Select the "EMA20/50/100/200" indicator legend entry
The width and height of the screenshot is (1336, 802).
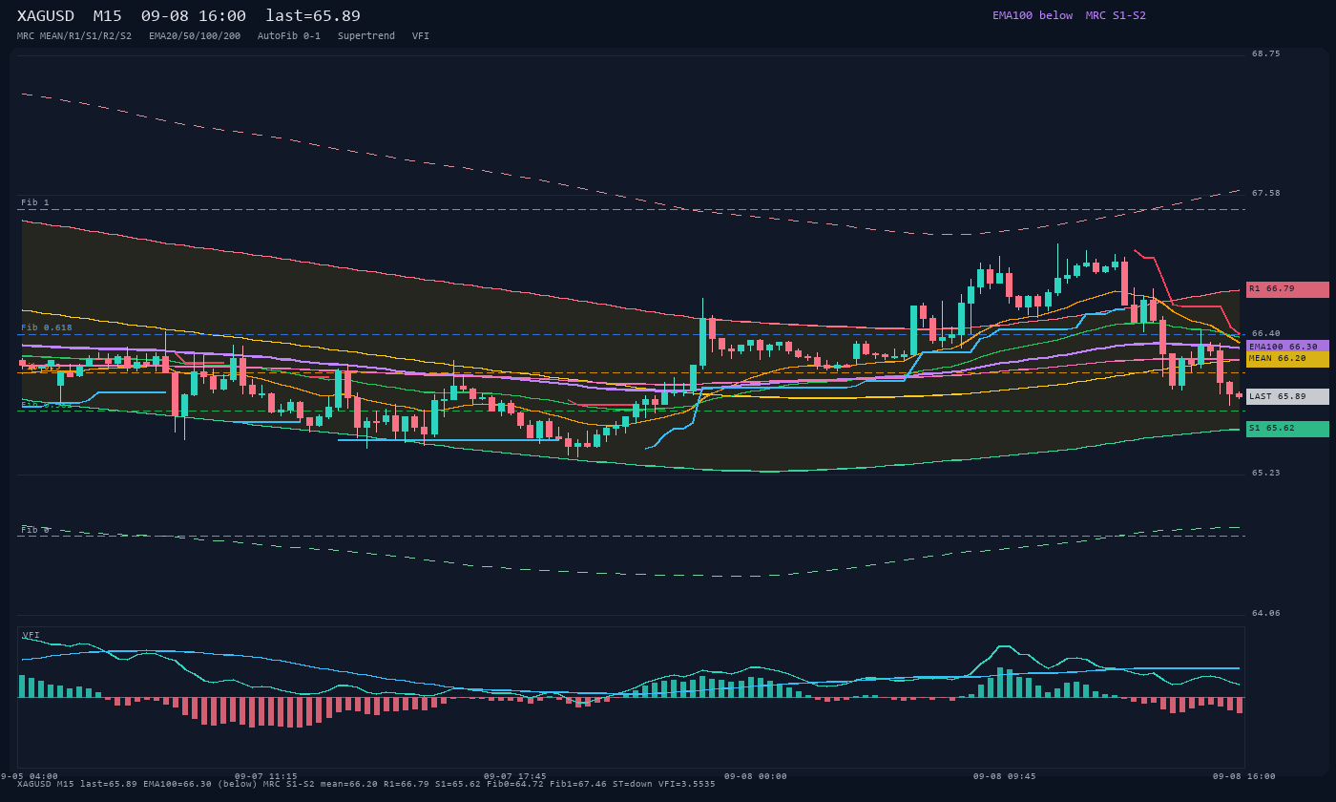click(x=195, y=36)
